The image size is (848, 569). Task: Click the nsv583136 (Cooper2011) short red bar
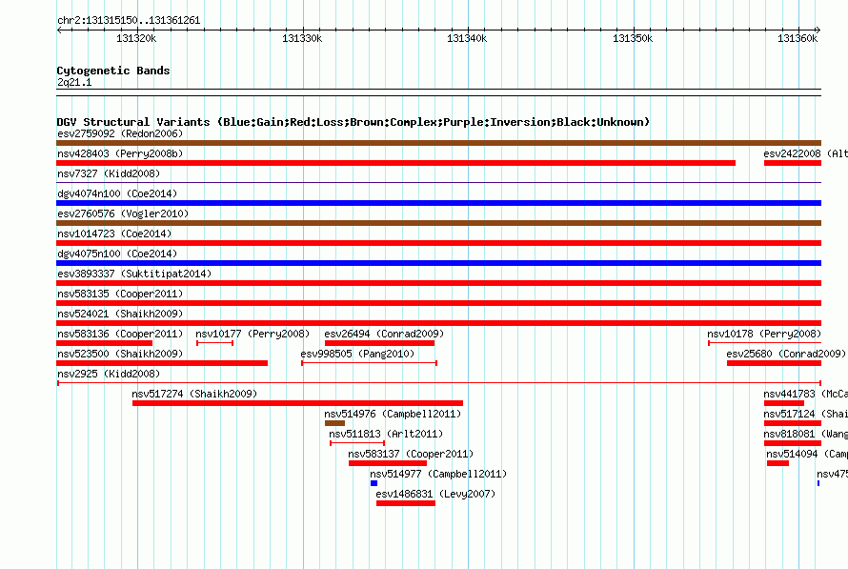pos(105,343)
